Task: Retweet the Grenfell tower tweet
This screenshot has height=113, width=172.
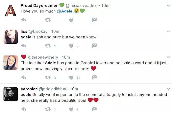Action: coord(48,78)
